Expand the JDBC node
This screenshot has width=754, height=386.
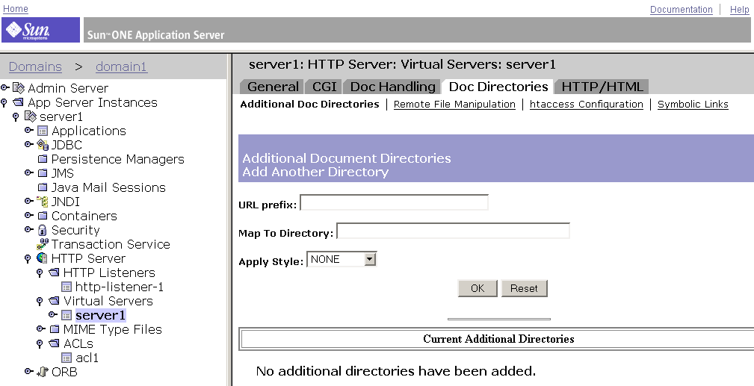click(x=29, y=144)
